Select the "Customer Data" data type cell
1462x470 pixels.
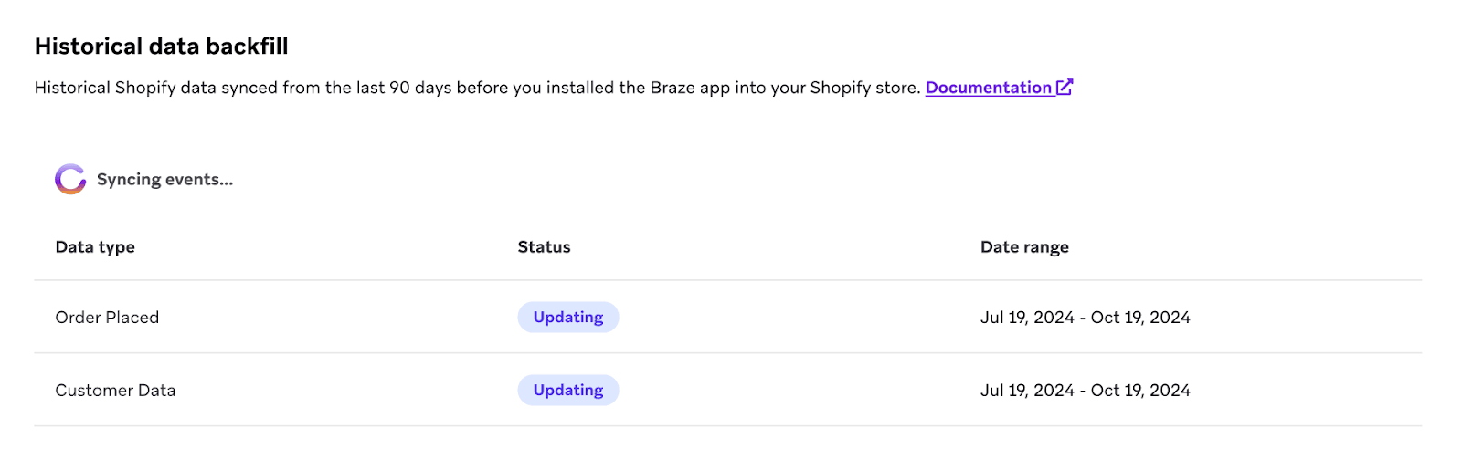[115, 391]
